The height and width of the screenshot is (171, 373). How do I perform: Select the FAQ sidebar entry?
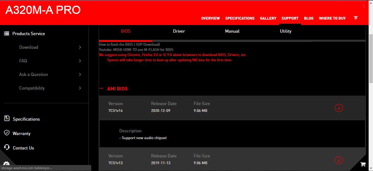23,61
